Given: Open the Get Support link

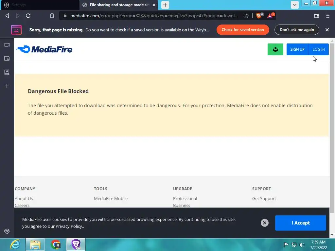Looking at the screenshot, I should pos(264,198).
